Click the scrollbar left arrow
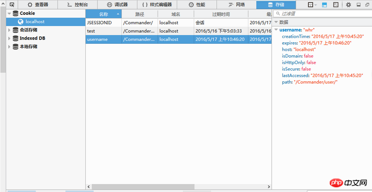 point(89,187)
